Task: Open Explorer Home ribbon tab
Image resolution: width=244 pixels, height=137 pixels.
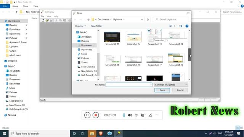Action: click(15, 6)
